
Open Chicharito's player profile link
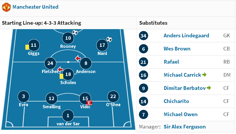pyautogui.click(x=176, y=101)
